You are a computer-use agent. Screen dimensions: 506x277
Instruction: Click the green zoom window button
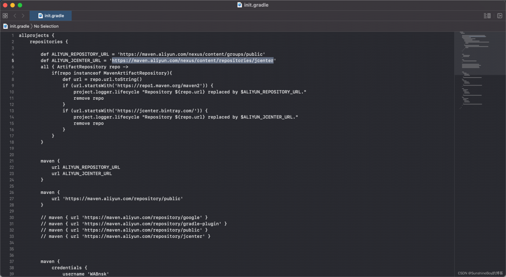(x=20, y=5)
